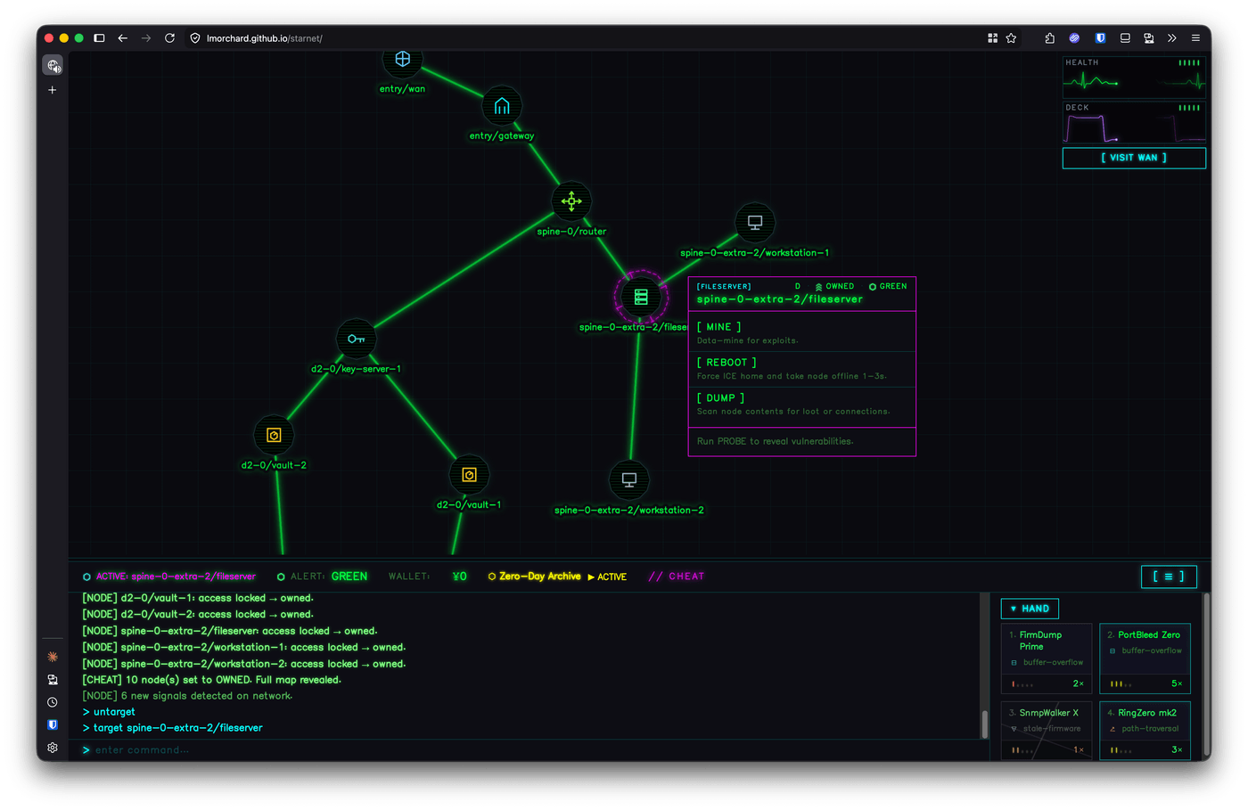Select the d2-0/key-server-1 key node
Viewport: 1248px width, 810px height.
coord(356,339)
